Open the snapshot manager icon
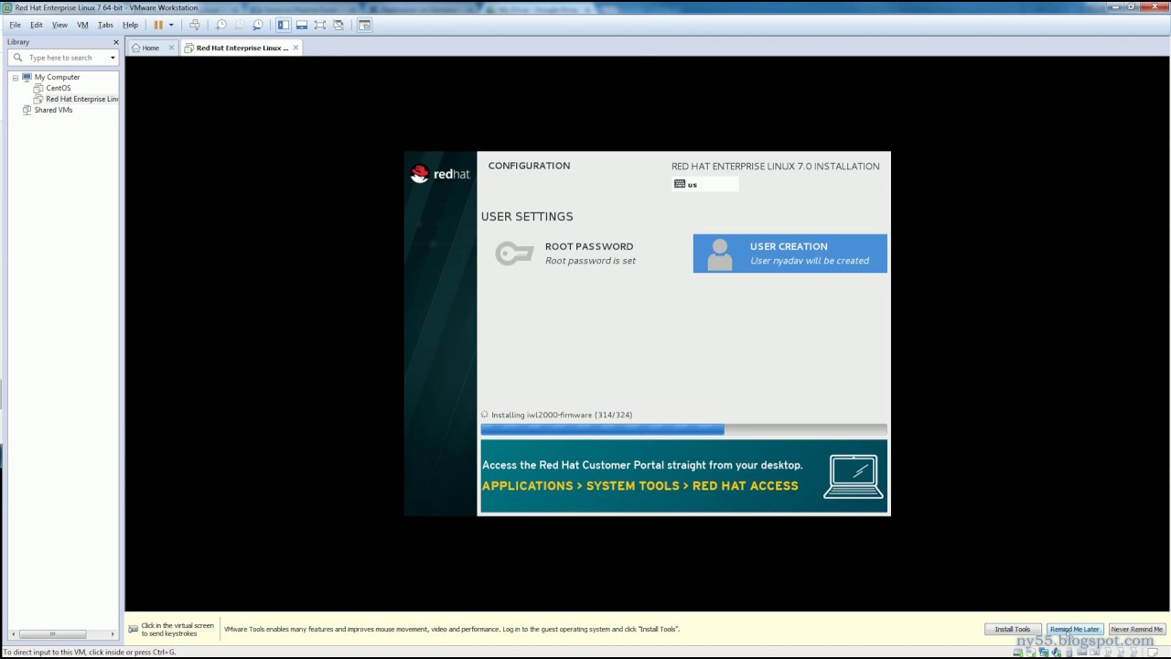 [x=258, y=25]
